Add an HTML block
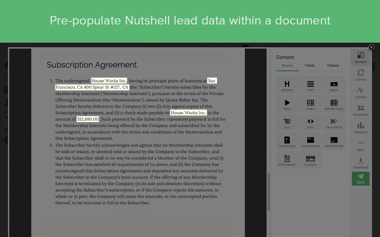 [310, 122]
